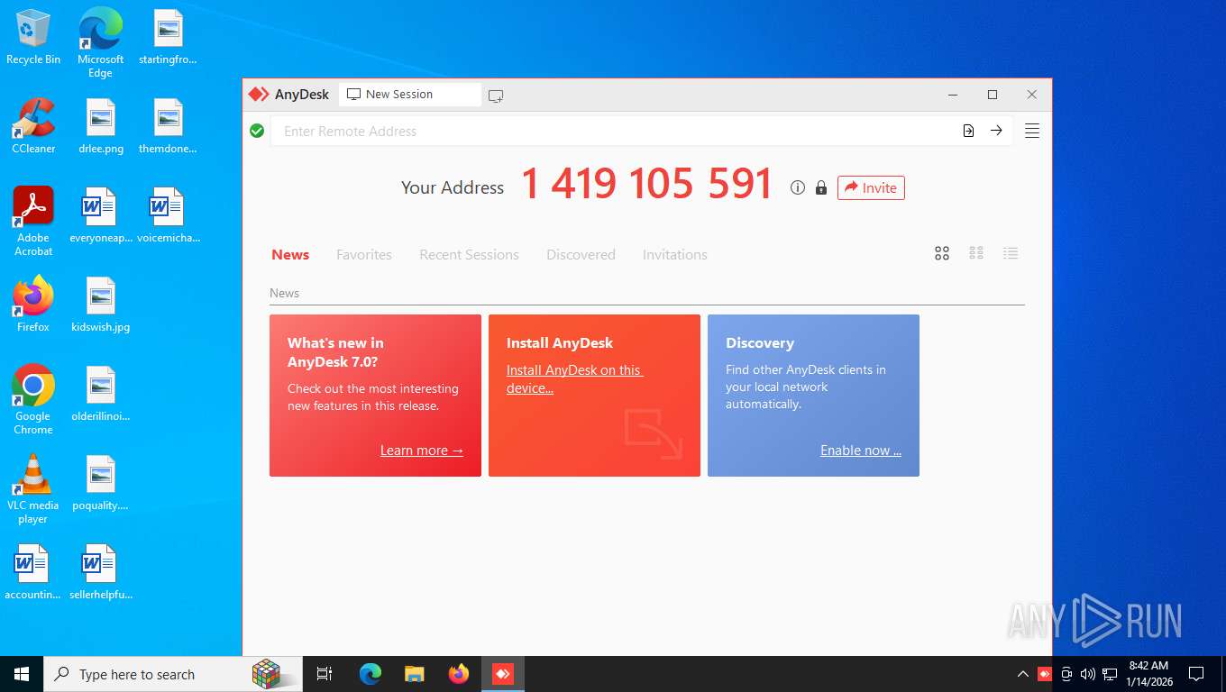Select the New Session tab
Screen dimensions: 1226x692
click(409, 95)
